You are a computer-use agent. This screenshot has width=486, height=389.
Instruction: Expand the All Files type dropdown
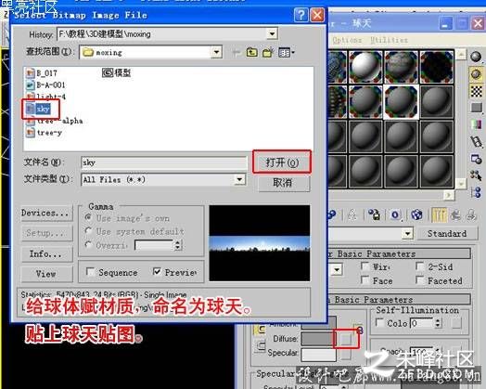point(239,179)
